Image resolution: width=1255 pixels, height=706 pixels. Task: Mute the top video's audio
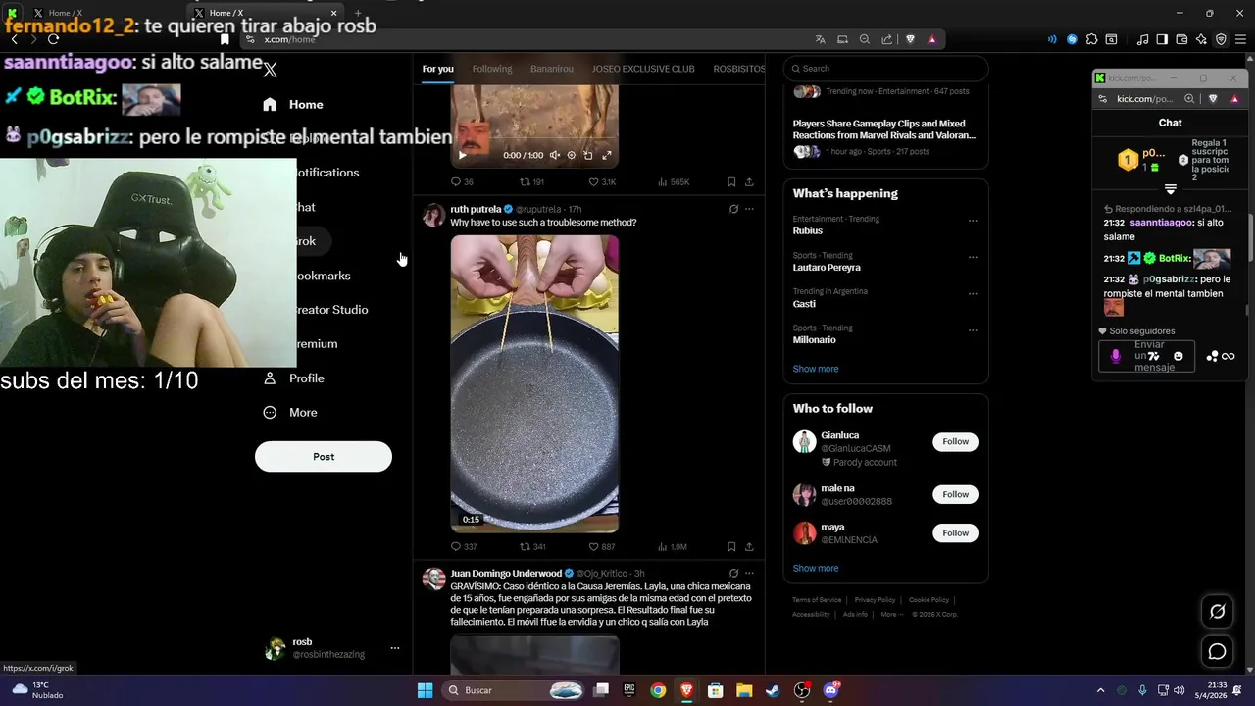click(554, 155)
